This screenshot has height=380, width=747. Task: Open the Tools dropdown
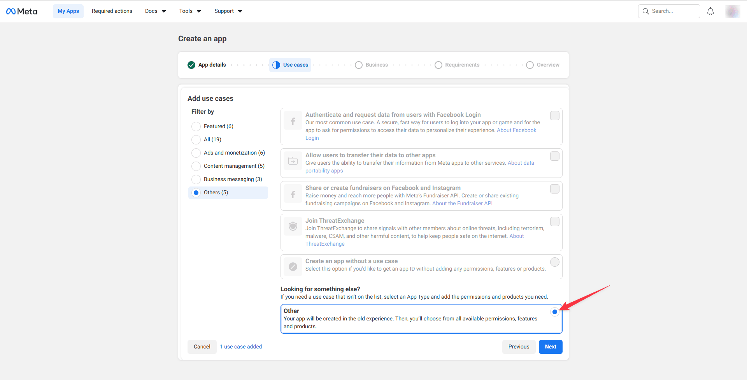coord(189,11)
